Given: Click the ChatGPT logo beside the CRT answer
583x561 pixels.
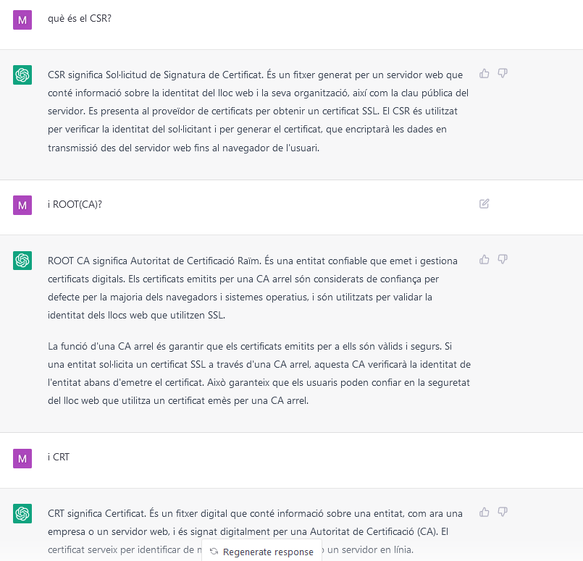Looking at the screenshot, I should coord(22,513).
